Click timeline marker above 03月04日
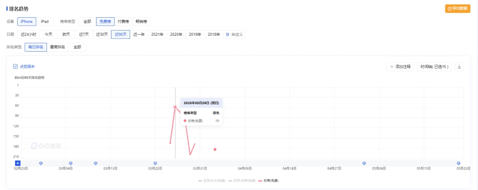The image size is (478, 190). pos(71,163)
